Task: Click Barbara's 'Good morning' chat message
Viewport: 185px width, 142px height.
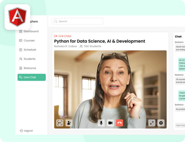Action: coord(180,48)
